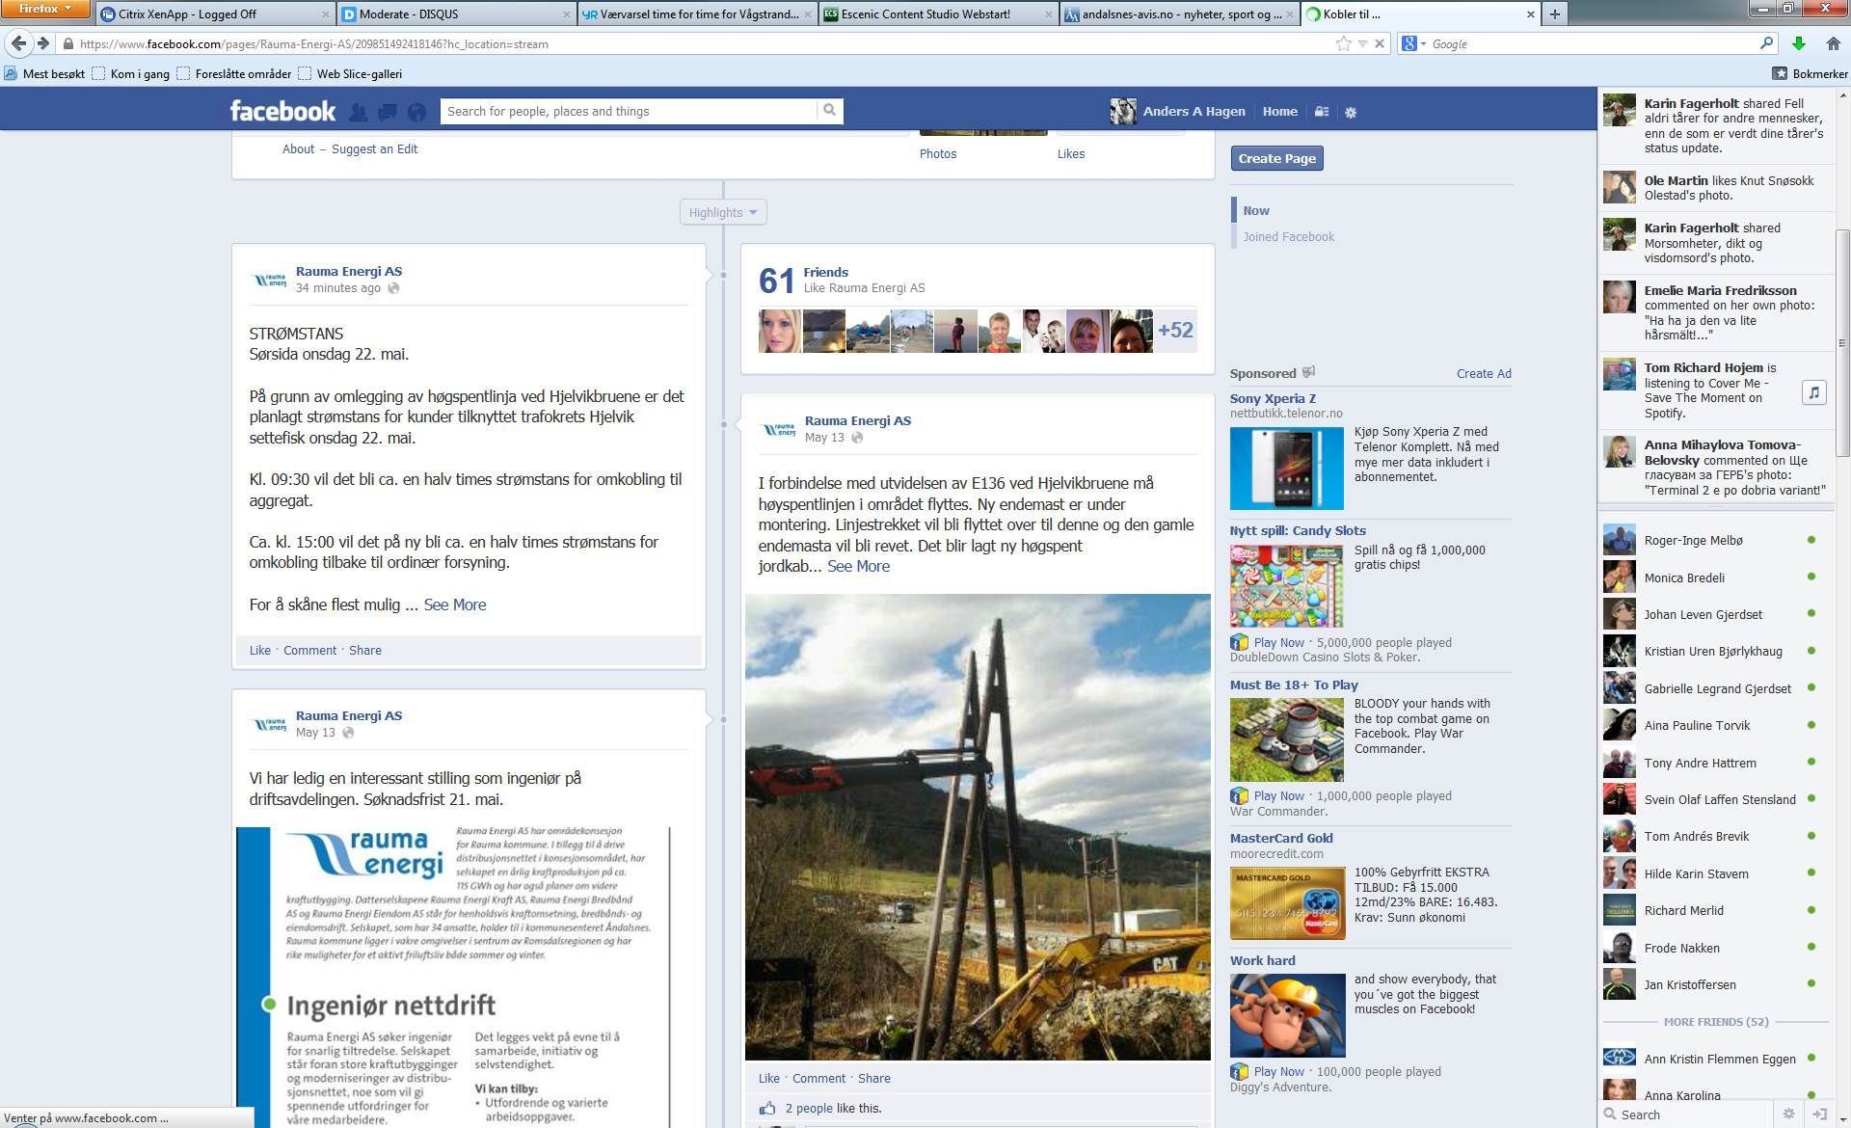The width and height of the screenshot is (1851, 1128).
Task: Click the Firefox downloads arrow icon
Action: point(1798,43)
